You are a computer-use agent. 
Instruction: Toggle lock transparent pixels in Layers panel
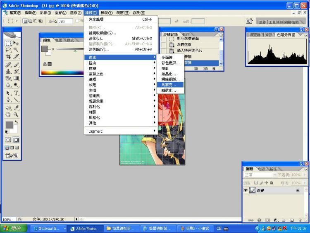click(x=256, y=182)
